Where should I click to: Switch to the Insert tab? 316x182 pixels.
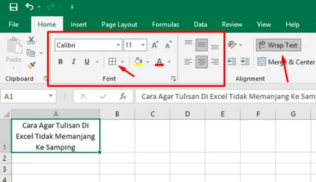click(x=78, y=24)
